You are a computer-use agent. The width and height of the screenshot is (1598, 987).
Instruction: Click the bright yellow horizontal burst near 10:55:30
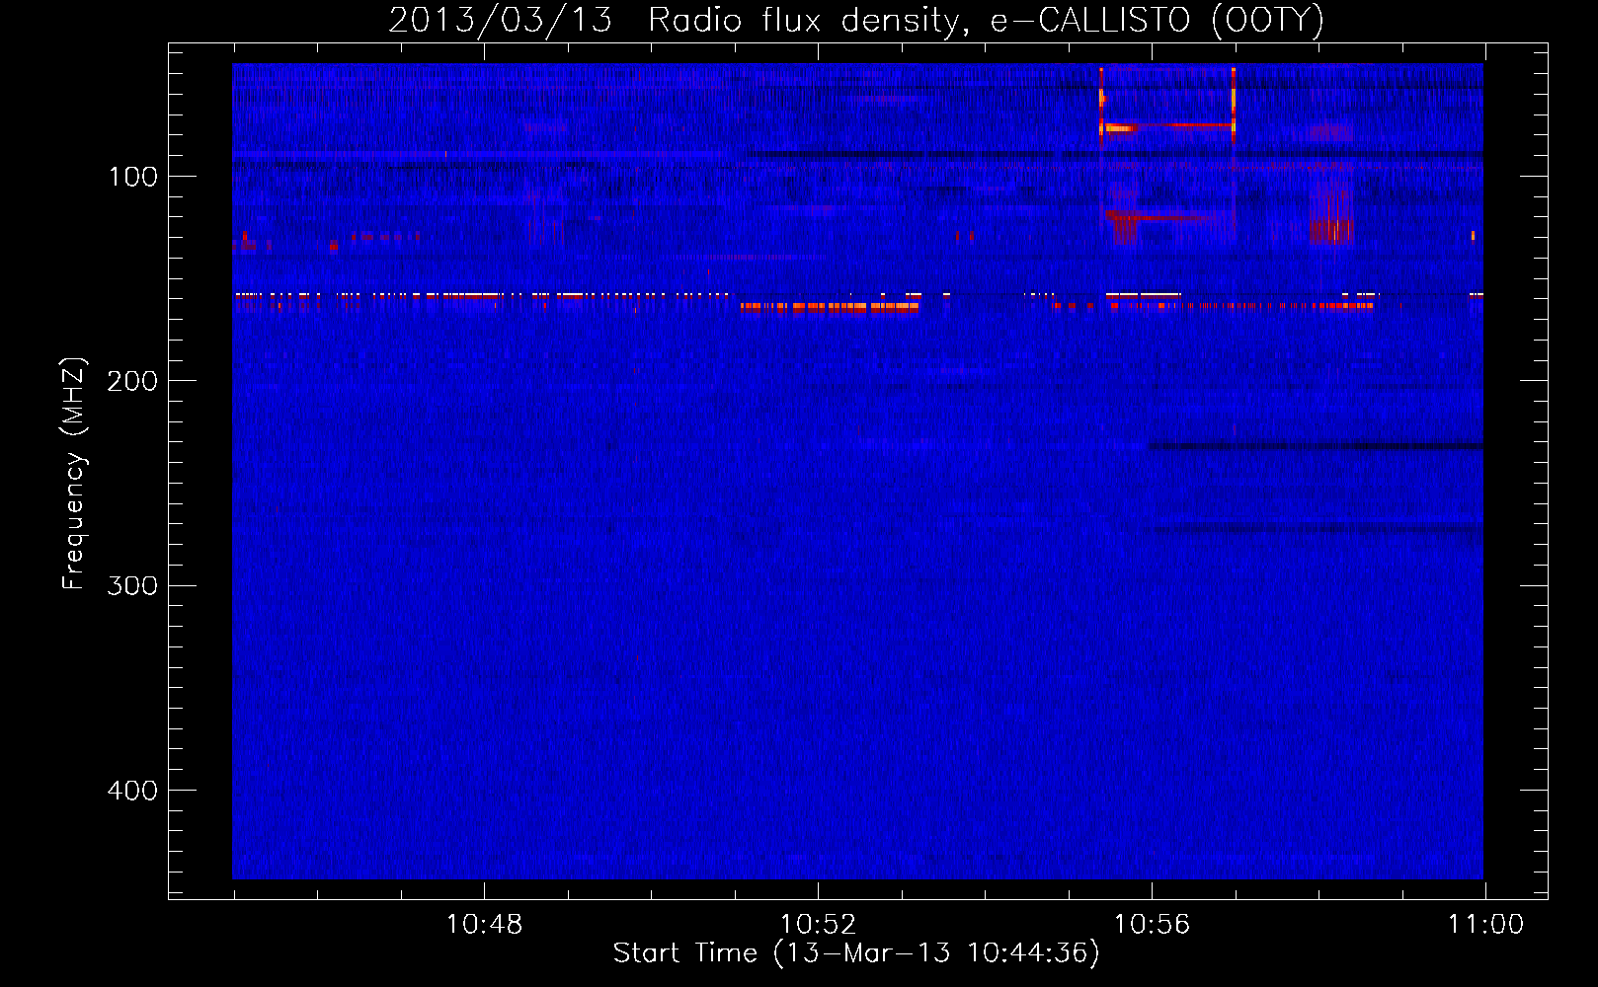pyautogui.click(x=1119, y=127)
